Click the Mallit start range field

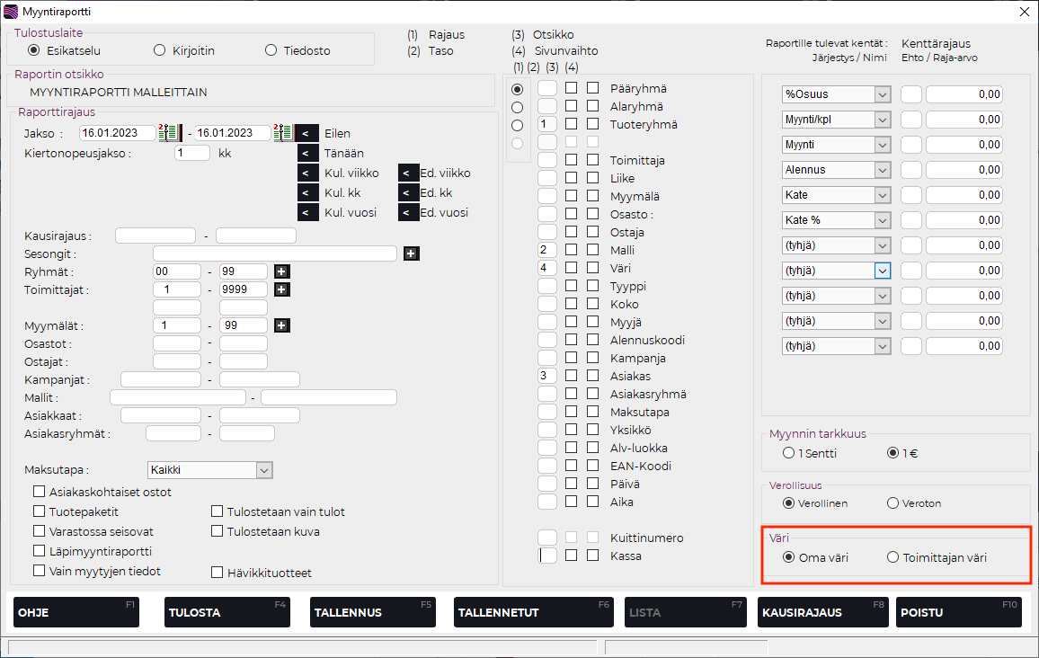coord(177,397)
